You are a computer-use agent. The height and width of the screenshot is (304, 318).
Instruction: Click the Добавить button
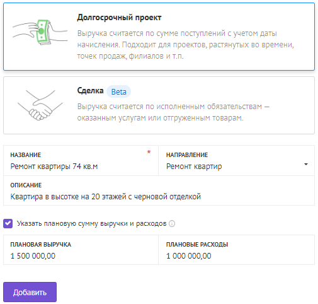click(x=30, y=292)
